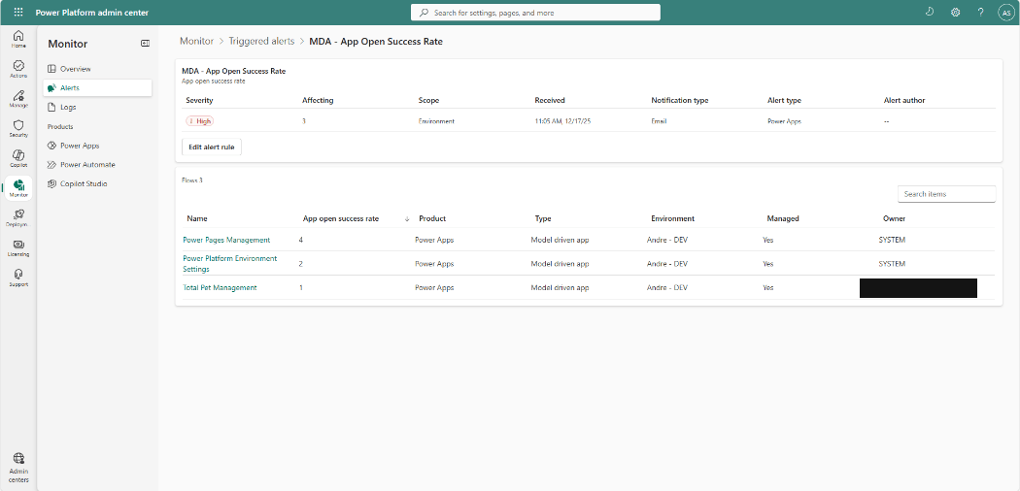The image size is (1020, 491).
Task: Open Deployment in the left rail
Action: pos(18,218)
